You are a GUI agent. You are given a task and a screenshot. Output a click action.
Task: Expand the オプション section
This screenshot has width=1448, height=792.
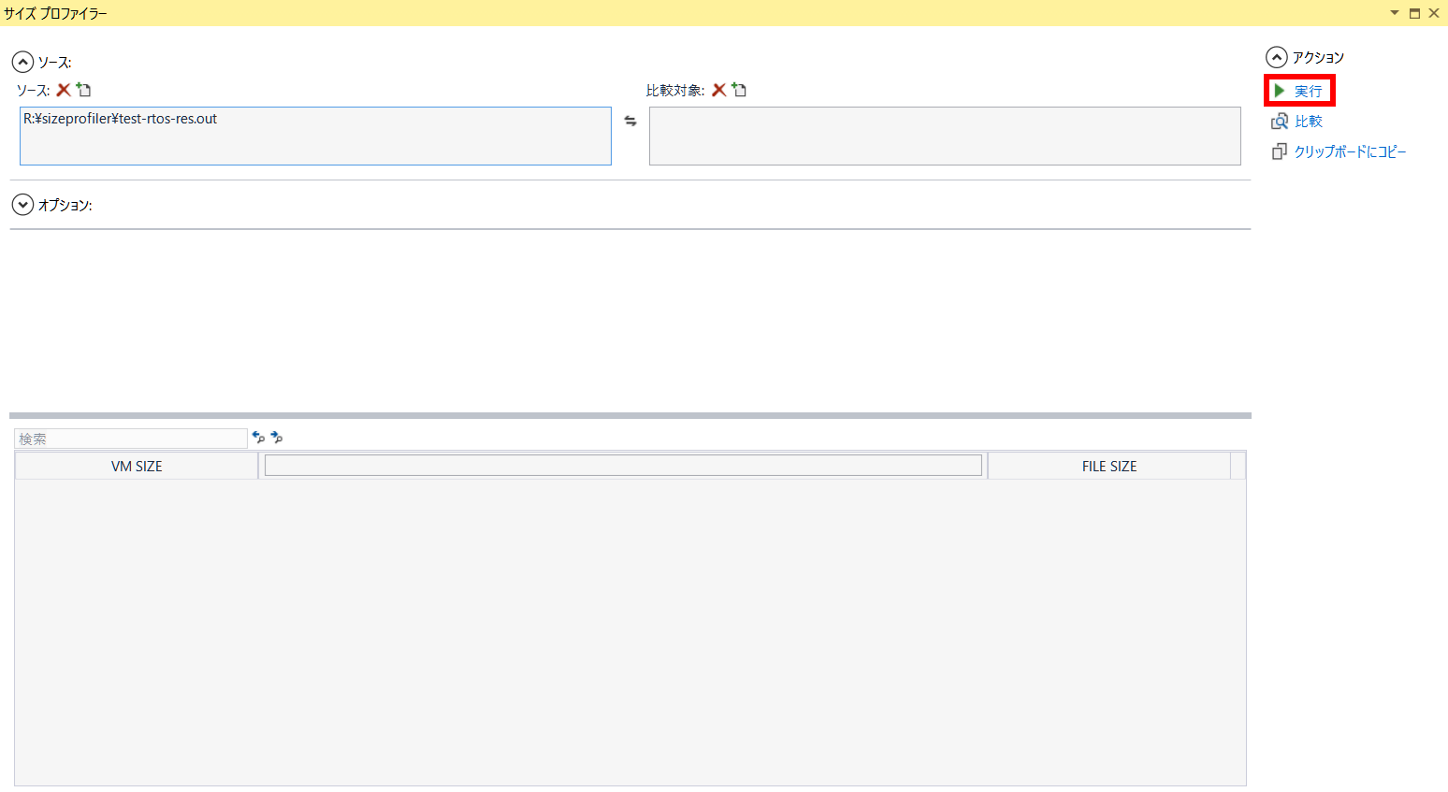(22, 205)
